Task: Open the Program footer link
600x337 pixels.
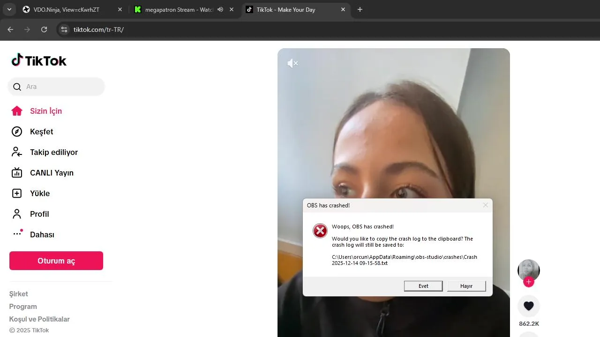Action: point(23,307)
